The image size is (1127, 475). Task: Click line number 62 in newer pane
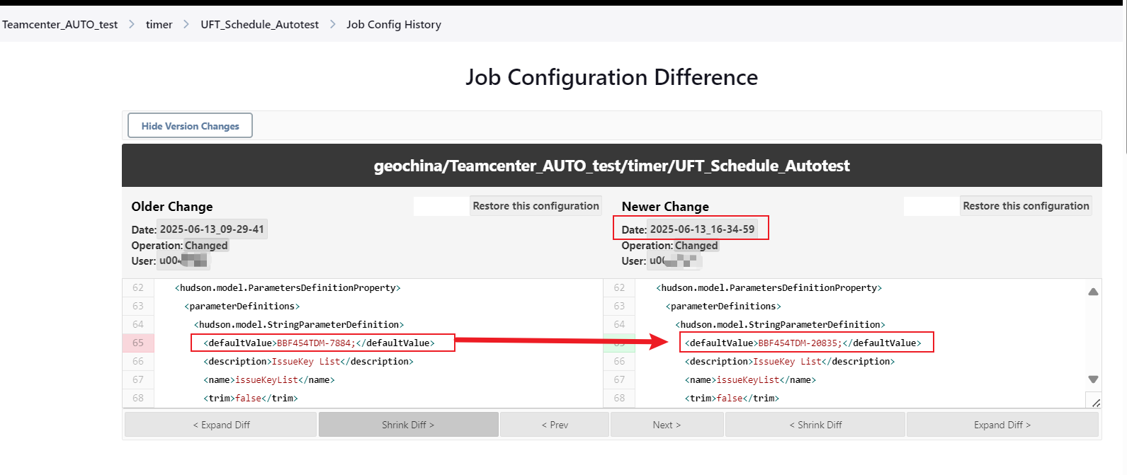[x=619, y=287]
